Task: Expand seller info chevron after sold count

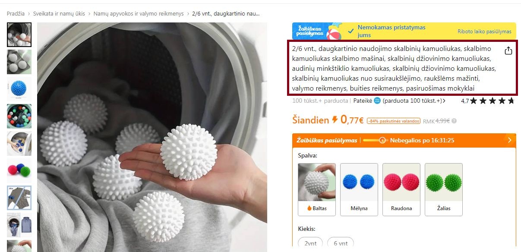Action: pyautogui.click(x=444, y=101)
